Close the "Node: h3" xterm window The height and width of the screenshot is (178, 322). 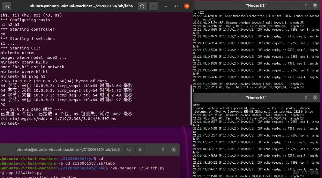pyautogui.click(x=315, y=98)
